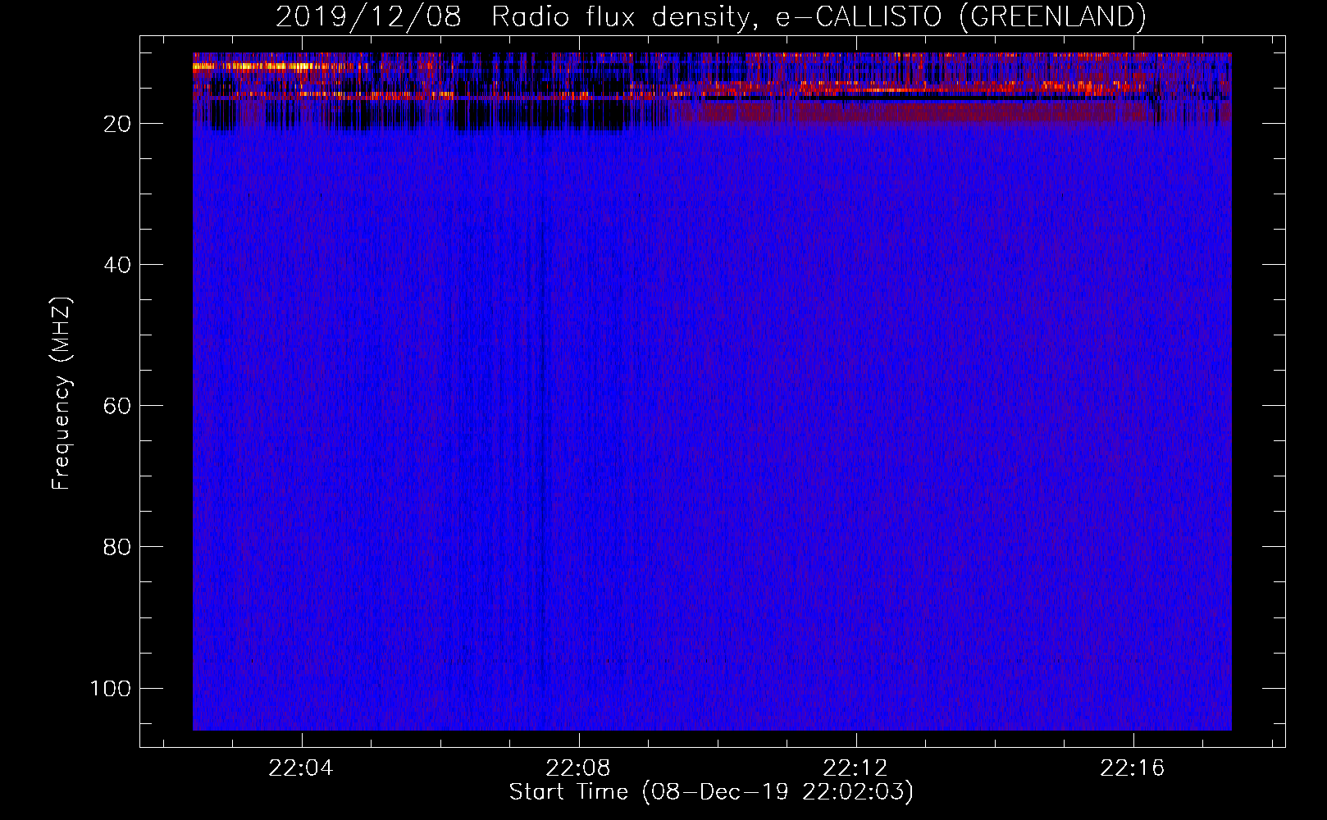Click the 80 frequency tick label
The image size is (1327, 820).
117,547
